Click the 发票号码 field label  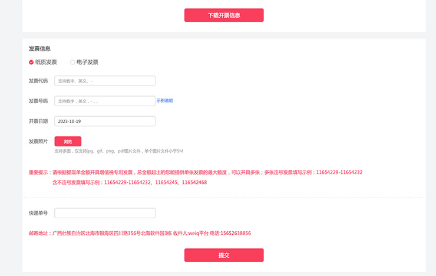(x=38, y=101)
